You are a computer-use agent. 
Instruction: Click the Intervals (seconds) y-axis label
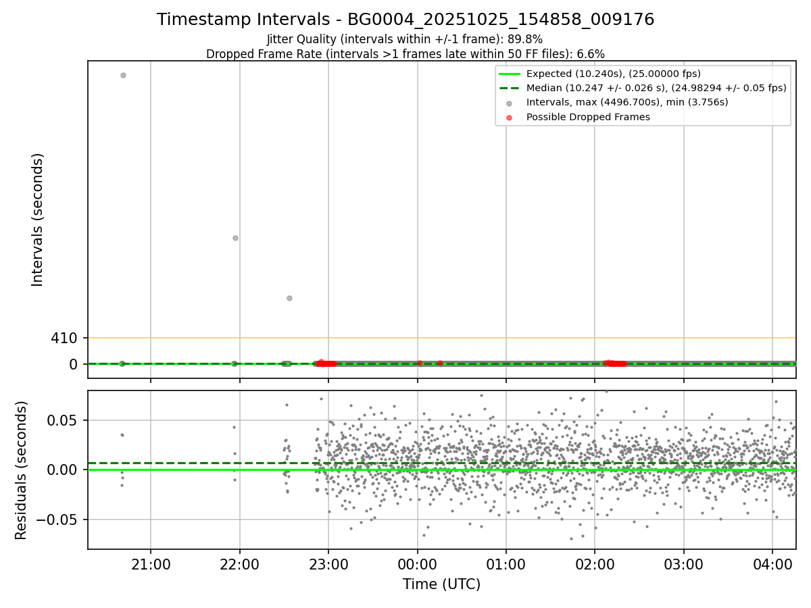coord(38,220)
